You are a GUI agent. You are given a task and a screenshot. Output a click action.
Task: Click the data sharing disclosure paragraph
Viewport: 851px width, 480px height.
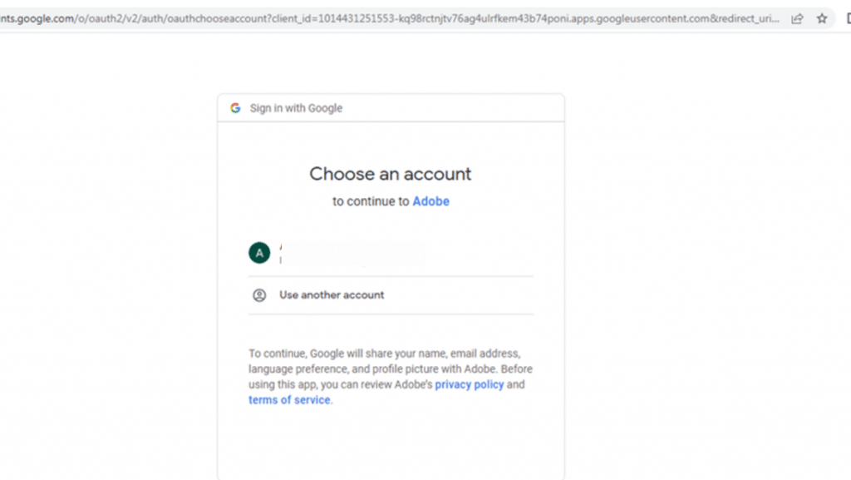[x=391, y=377]
